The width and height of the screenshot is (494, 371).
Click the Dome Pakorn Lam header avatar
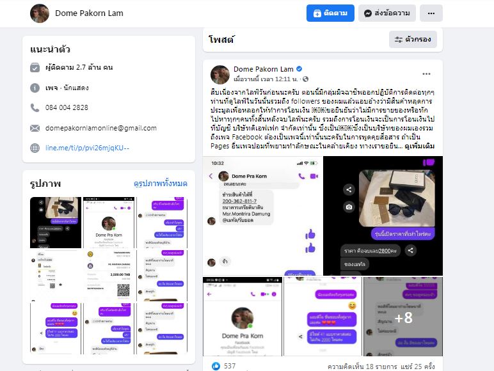coord(40,13)
